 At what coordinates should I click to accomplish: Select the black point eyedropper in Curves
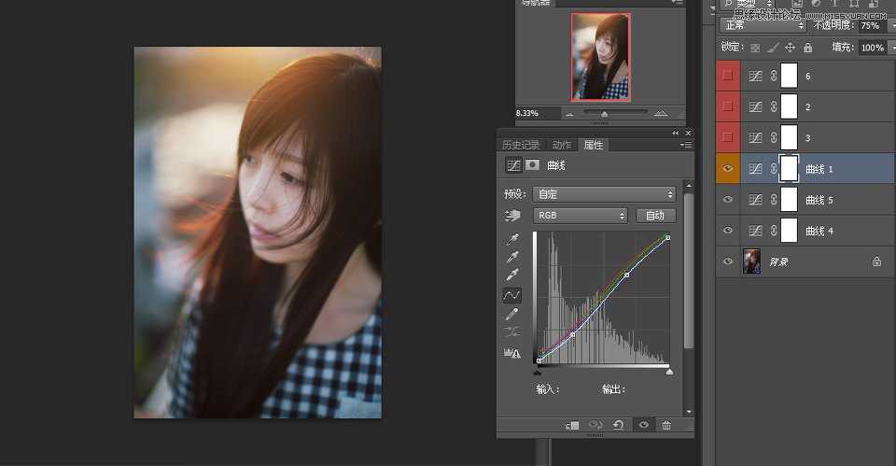click(511, 239)
